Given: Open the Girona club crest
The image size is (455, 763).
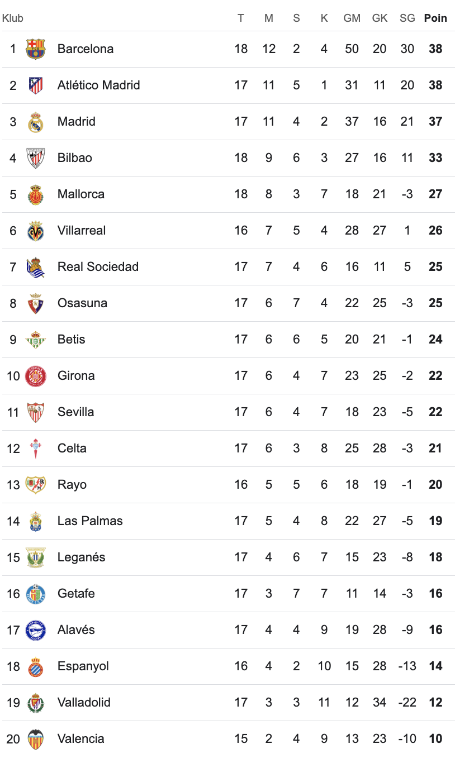Looking at the screenshot, I should (x=35, y=376).
